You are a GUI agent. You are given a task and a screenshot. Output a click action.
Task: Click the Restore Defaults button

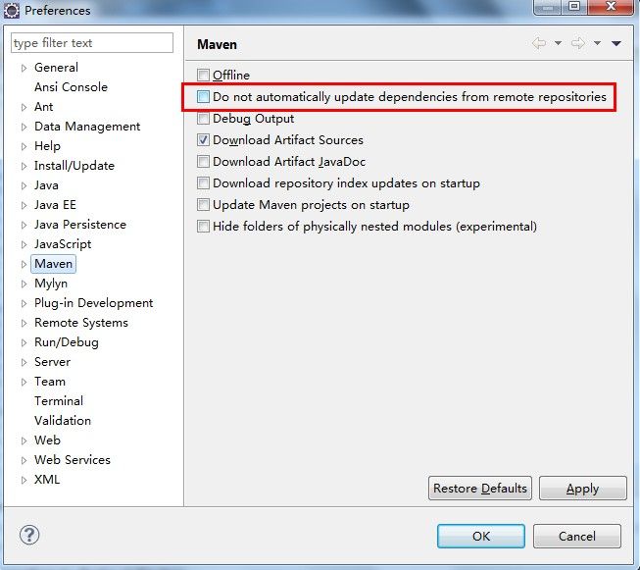point(480,489)
